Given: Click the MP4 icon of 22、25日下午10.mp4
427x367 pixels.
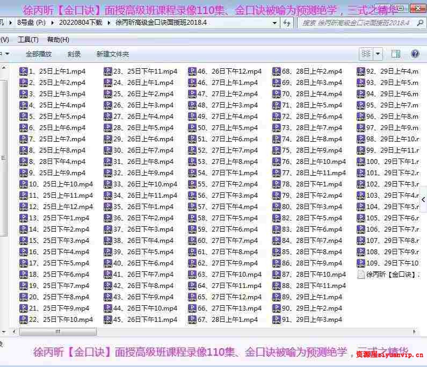Looking at the screenshot, I should (24, 320).
